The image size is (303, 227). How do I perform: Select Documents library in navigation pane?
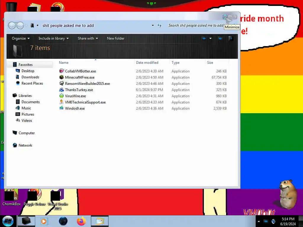pyautogui.click(x=30, y=102)
